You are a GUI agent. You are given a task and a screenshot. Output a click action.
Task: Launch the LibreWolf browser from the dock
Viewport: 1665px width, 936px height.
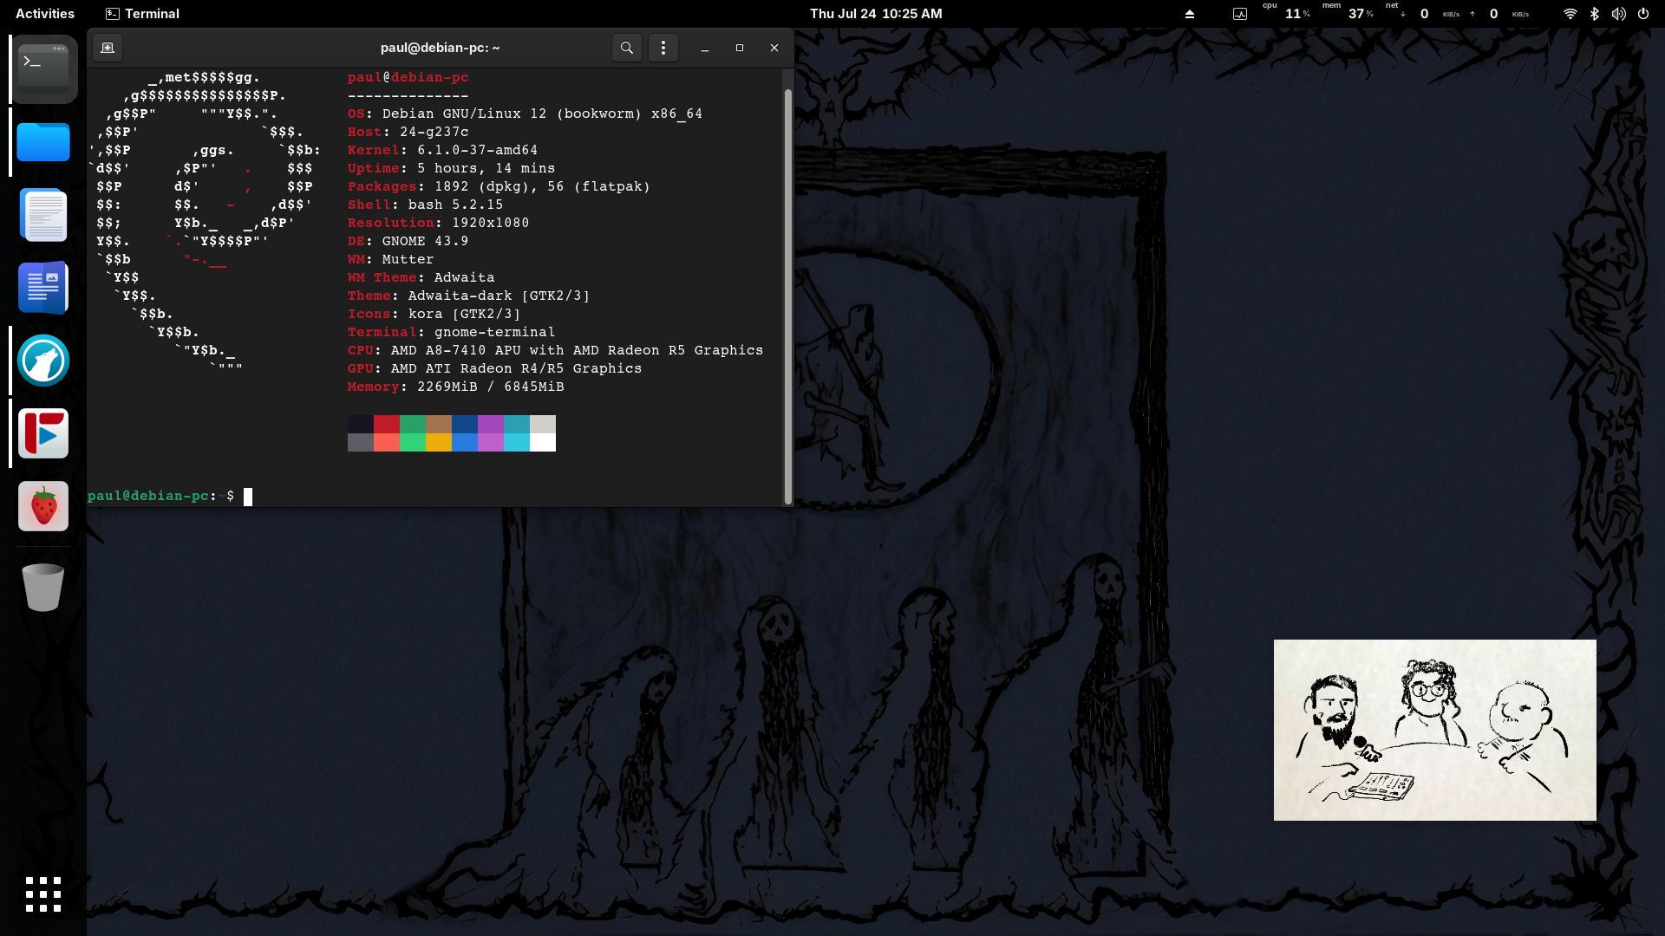[x=43, y=361]
